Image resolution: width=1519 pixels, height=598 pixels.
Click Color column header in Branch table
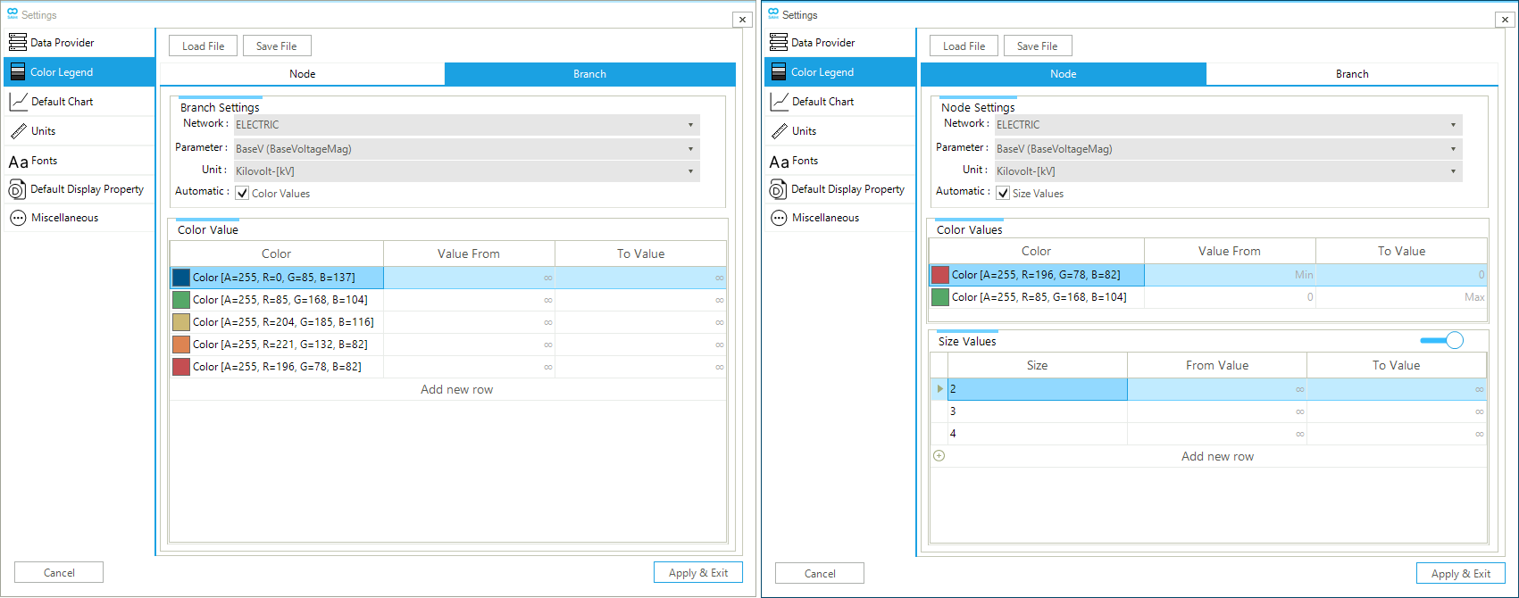point(277,253)
